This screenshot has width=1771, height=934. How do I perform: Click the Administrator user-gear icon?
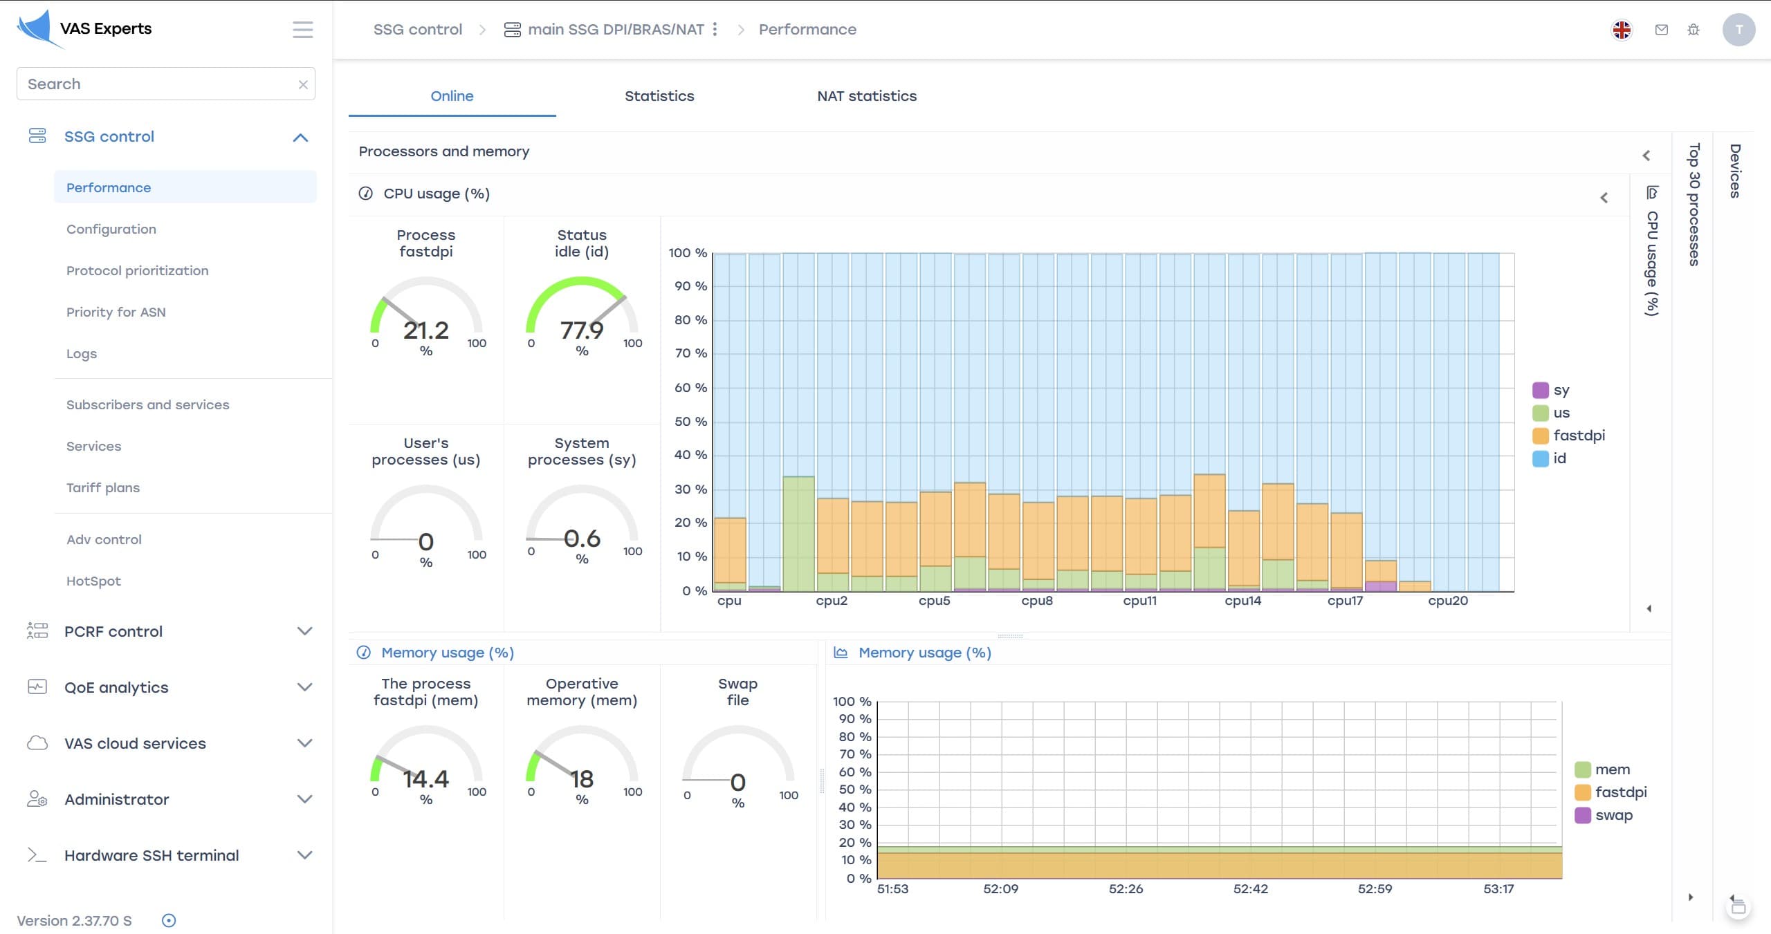click(x=37, y=798)
